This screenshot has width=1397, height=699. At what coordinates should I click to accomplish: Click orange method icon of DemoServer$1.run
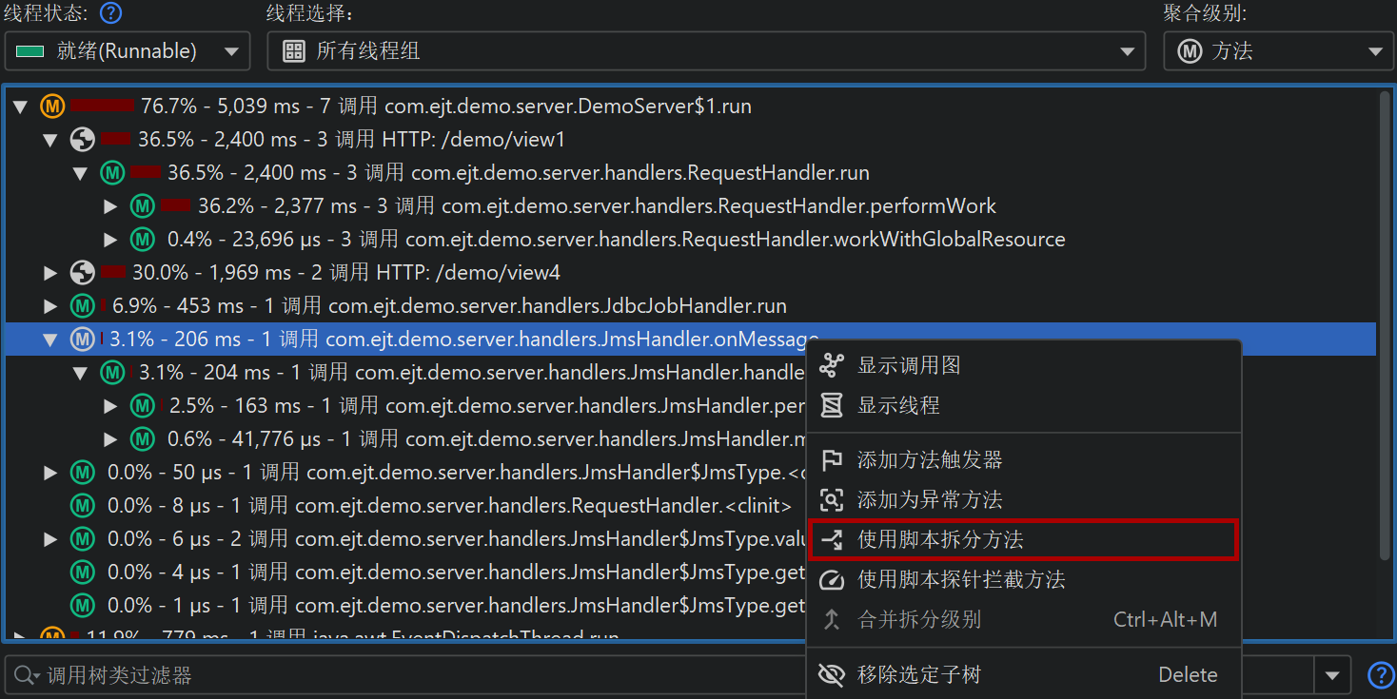52,107
